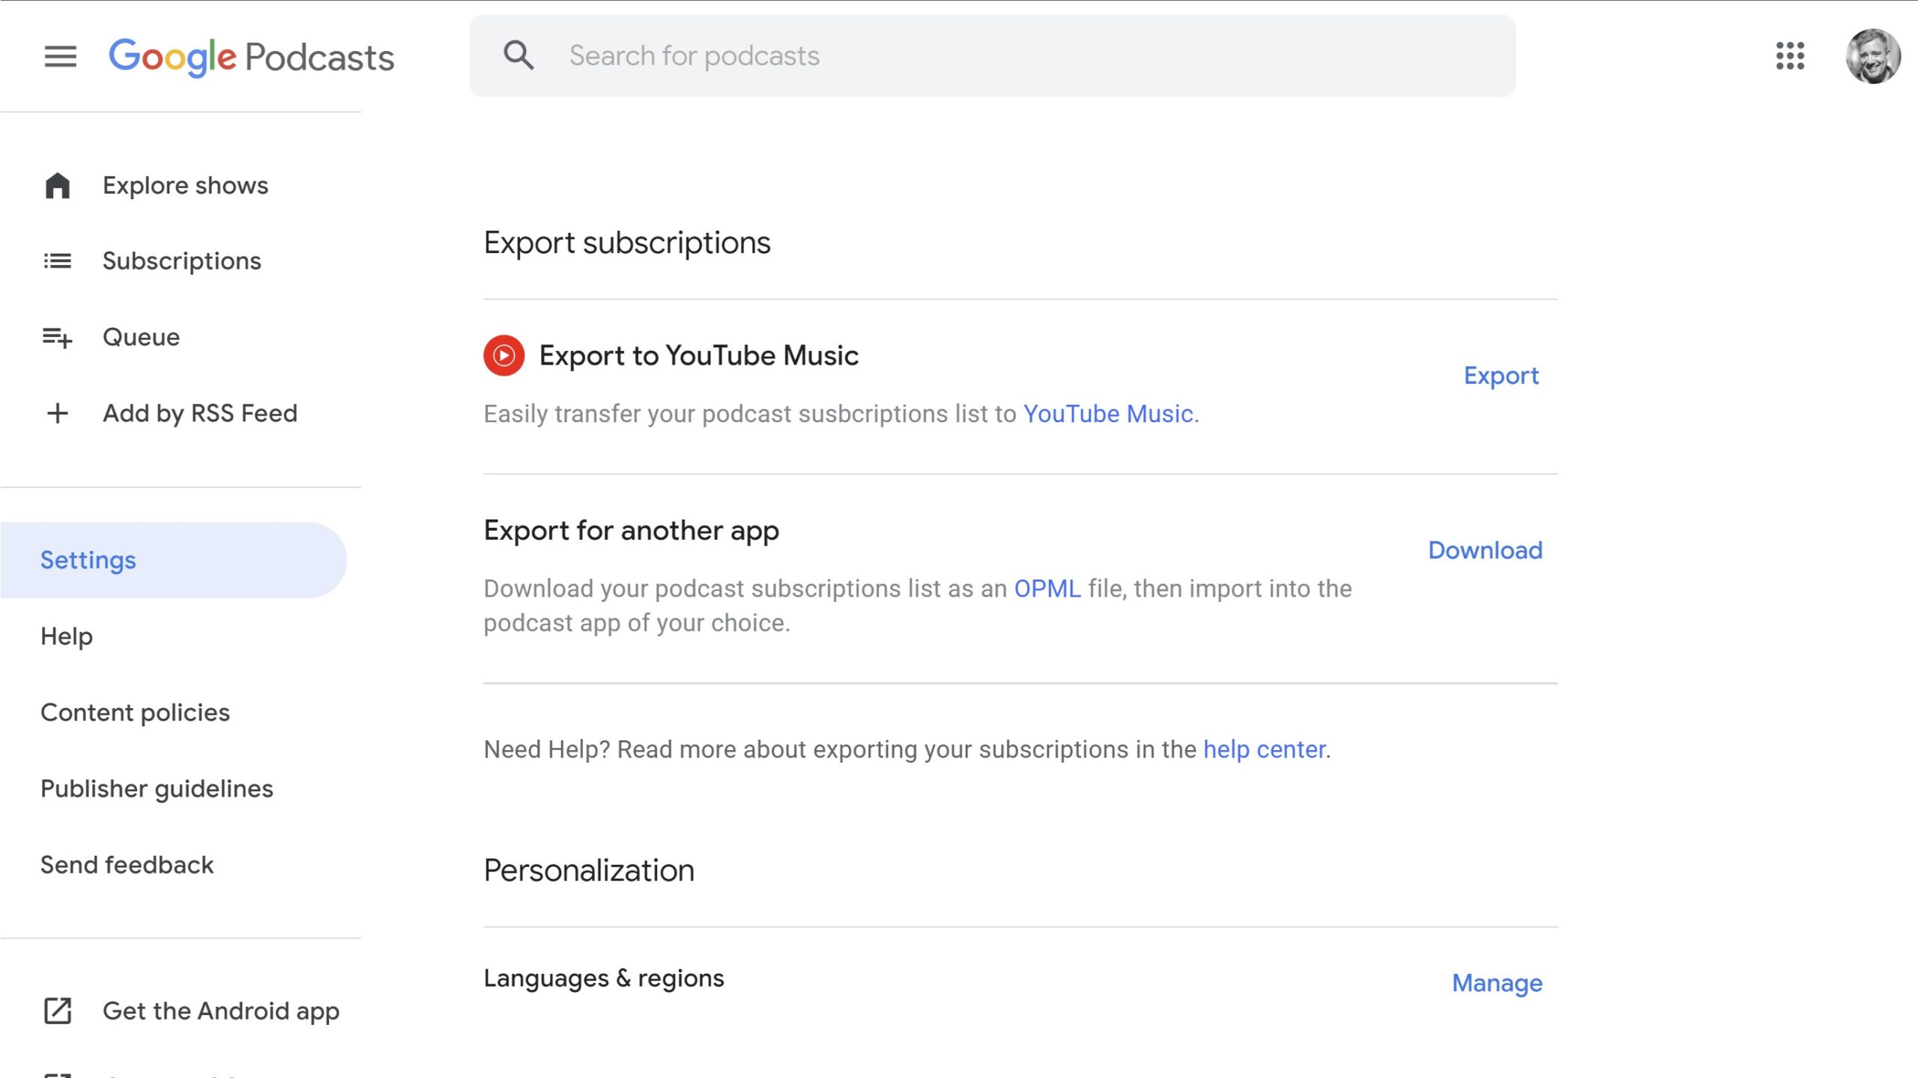This screenshot has width=1918, height=1078.
Task: Open the Queue page
Action: (141, 338)
